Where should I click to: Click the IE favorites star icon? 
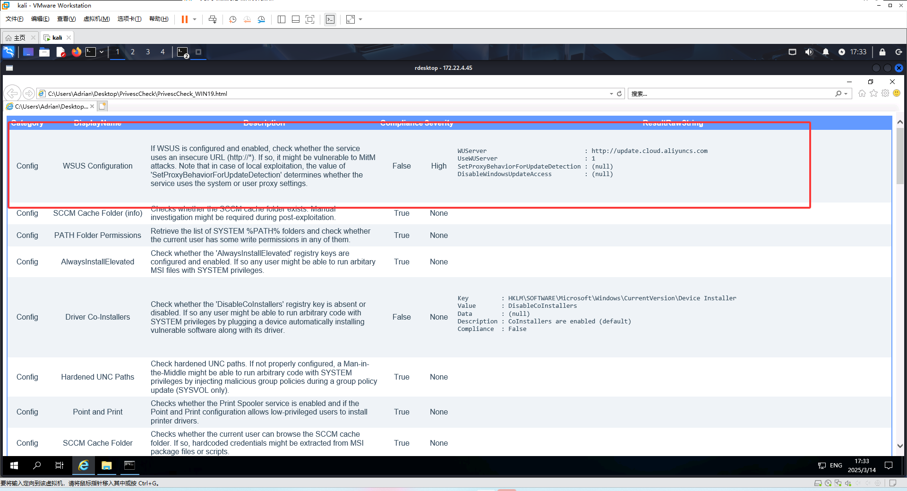[x=874, y=93]
